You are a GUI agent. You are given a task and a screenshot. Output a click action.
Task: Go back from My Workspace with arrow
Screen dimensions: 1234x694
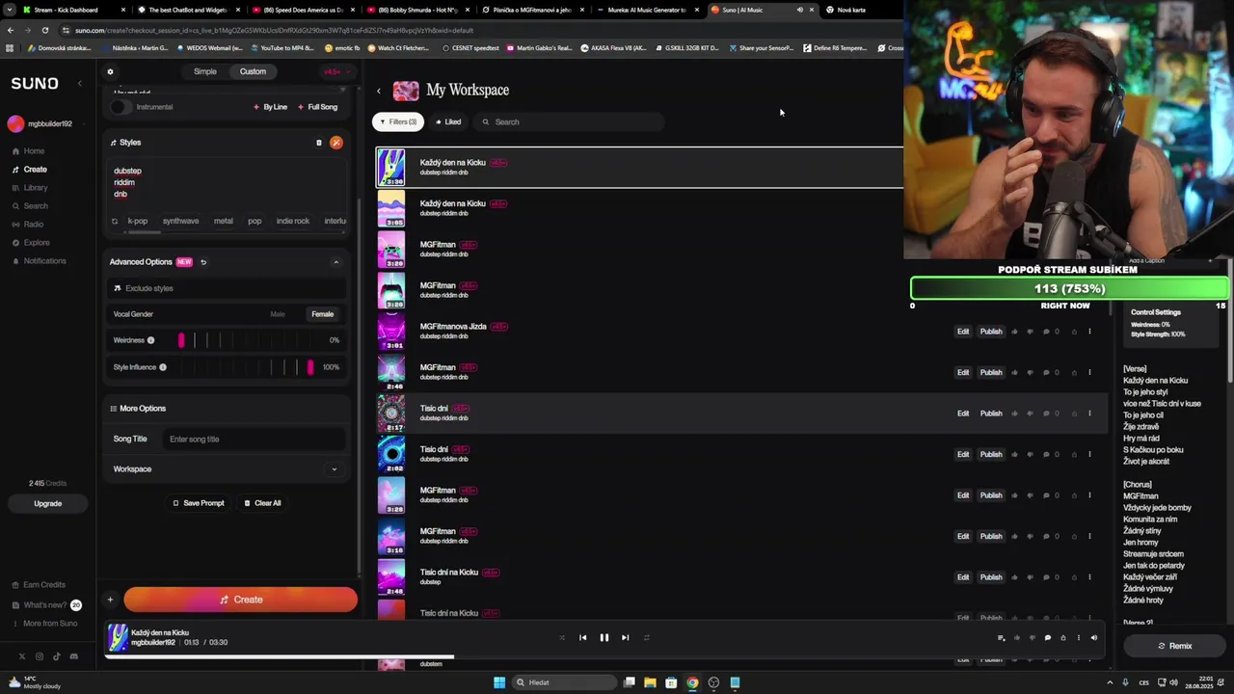pyautogui.click(x=379, y=91)
